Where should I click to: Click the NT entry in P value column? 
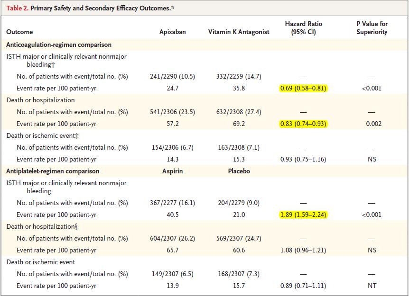click(372, 286)
